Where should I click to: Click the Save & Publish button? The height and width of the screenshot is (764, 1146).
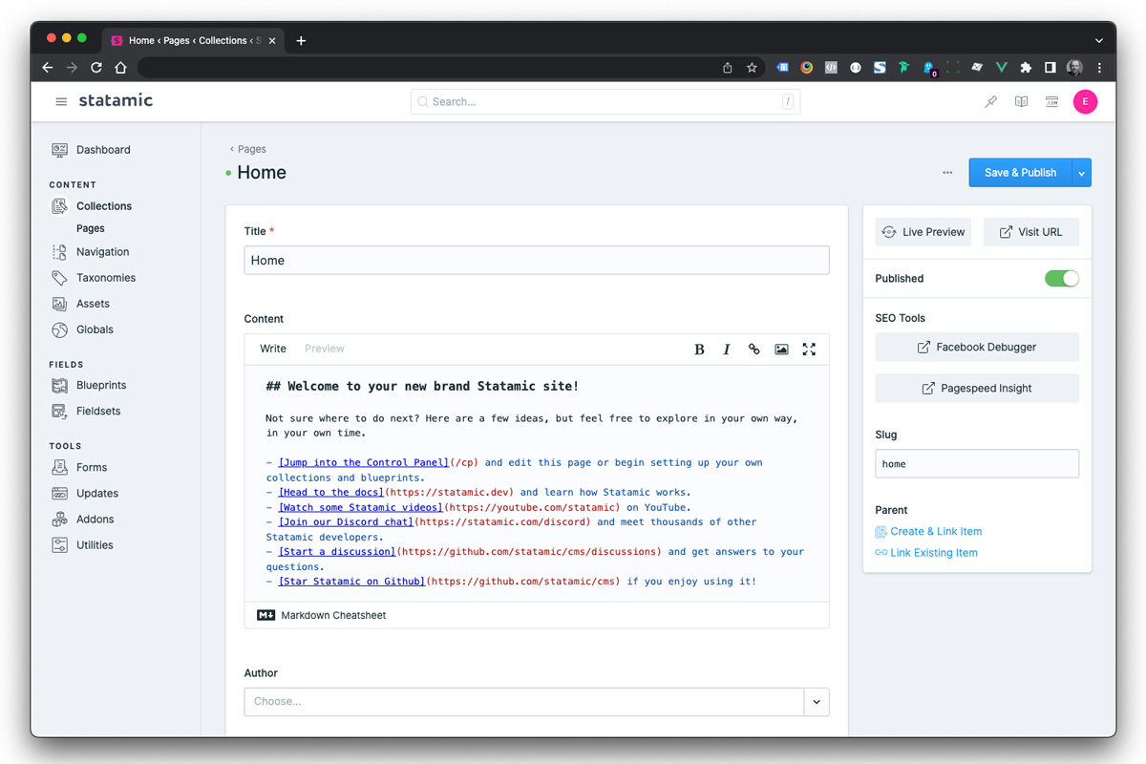point(1020,173)
